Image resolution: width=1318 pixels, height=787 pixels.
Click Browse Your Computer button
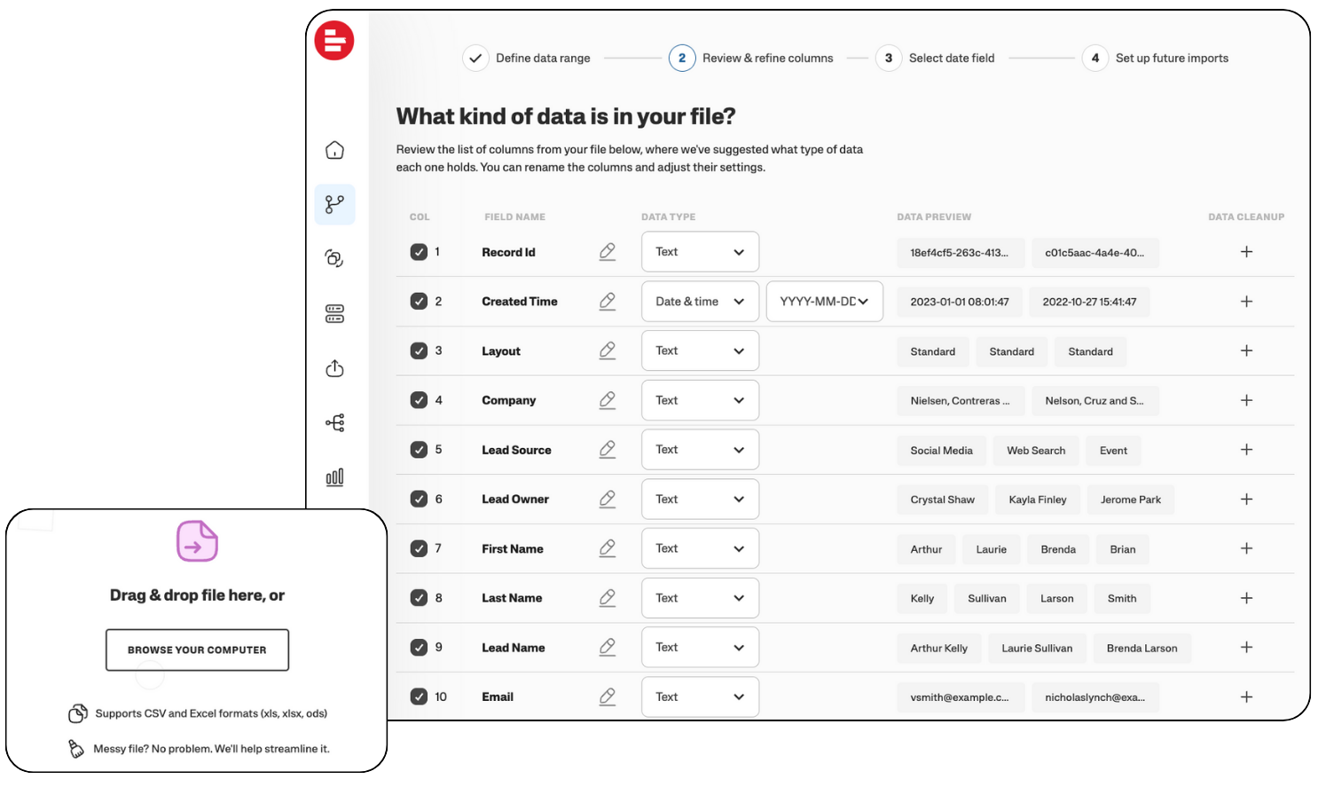click(197, 649)
